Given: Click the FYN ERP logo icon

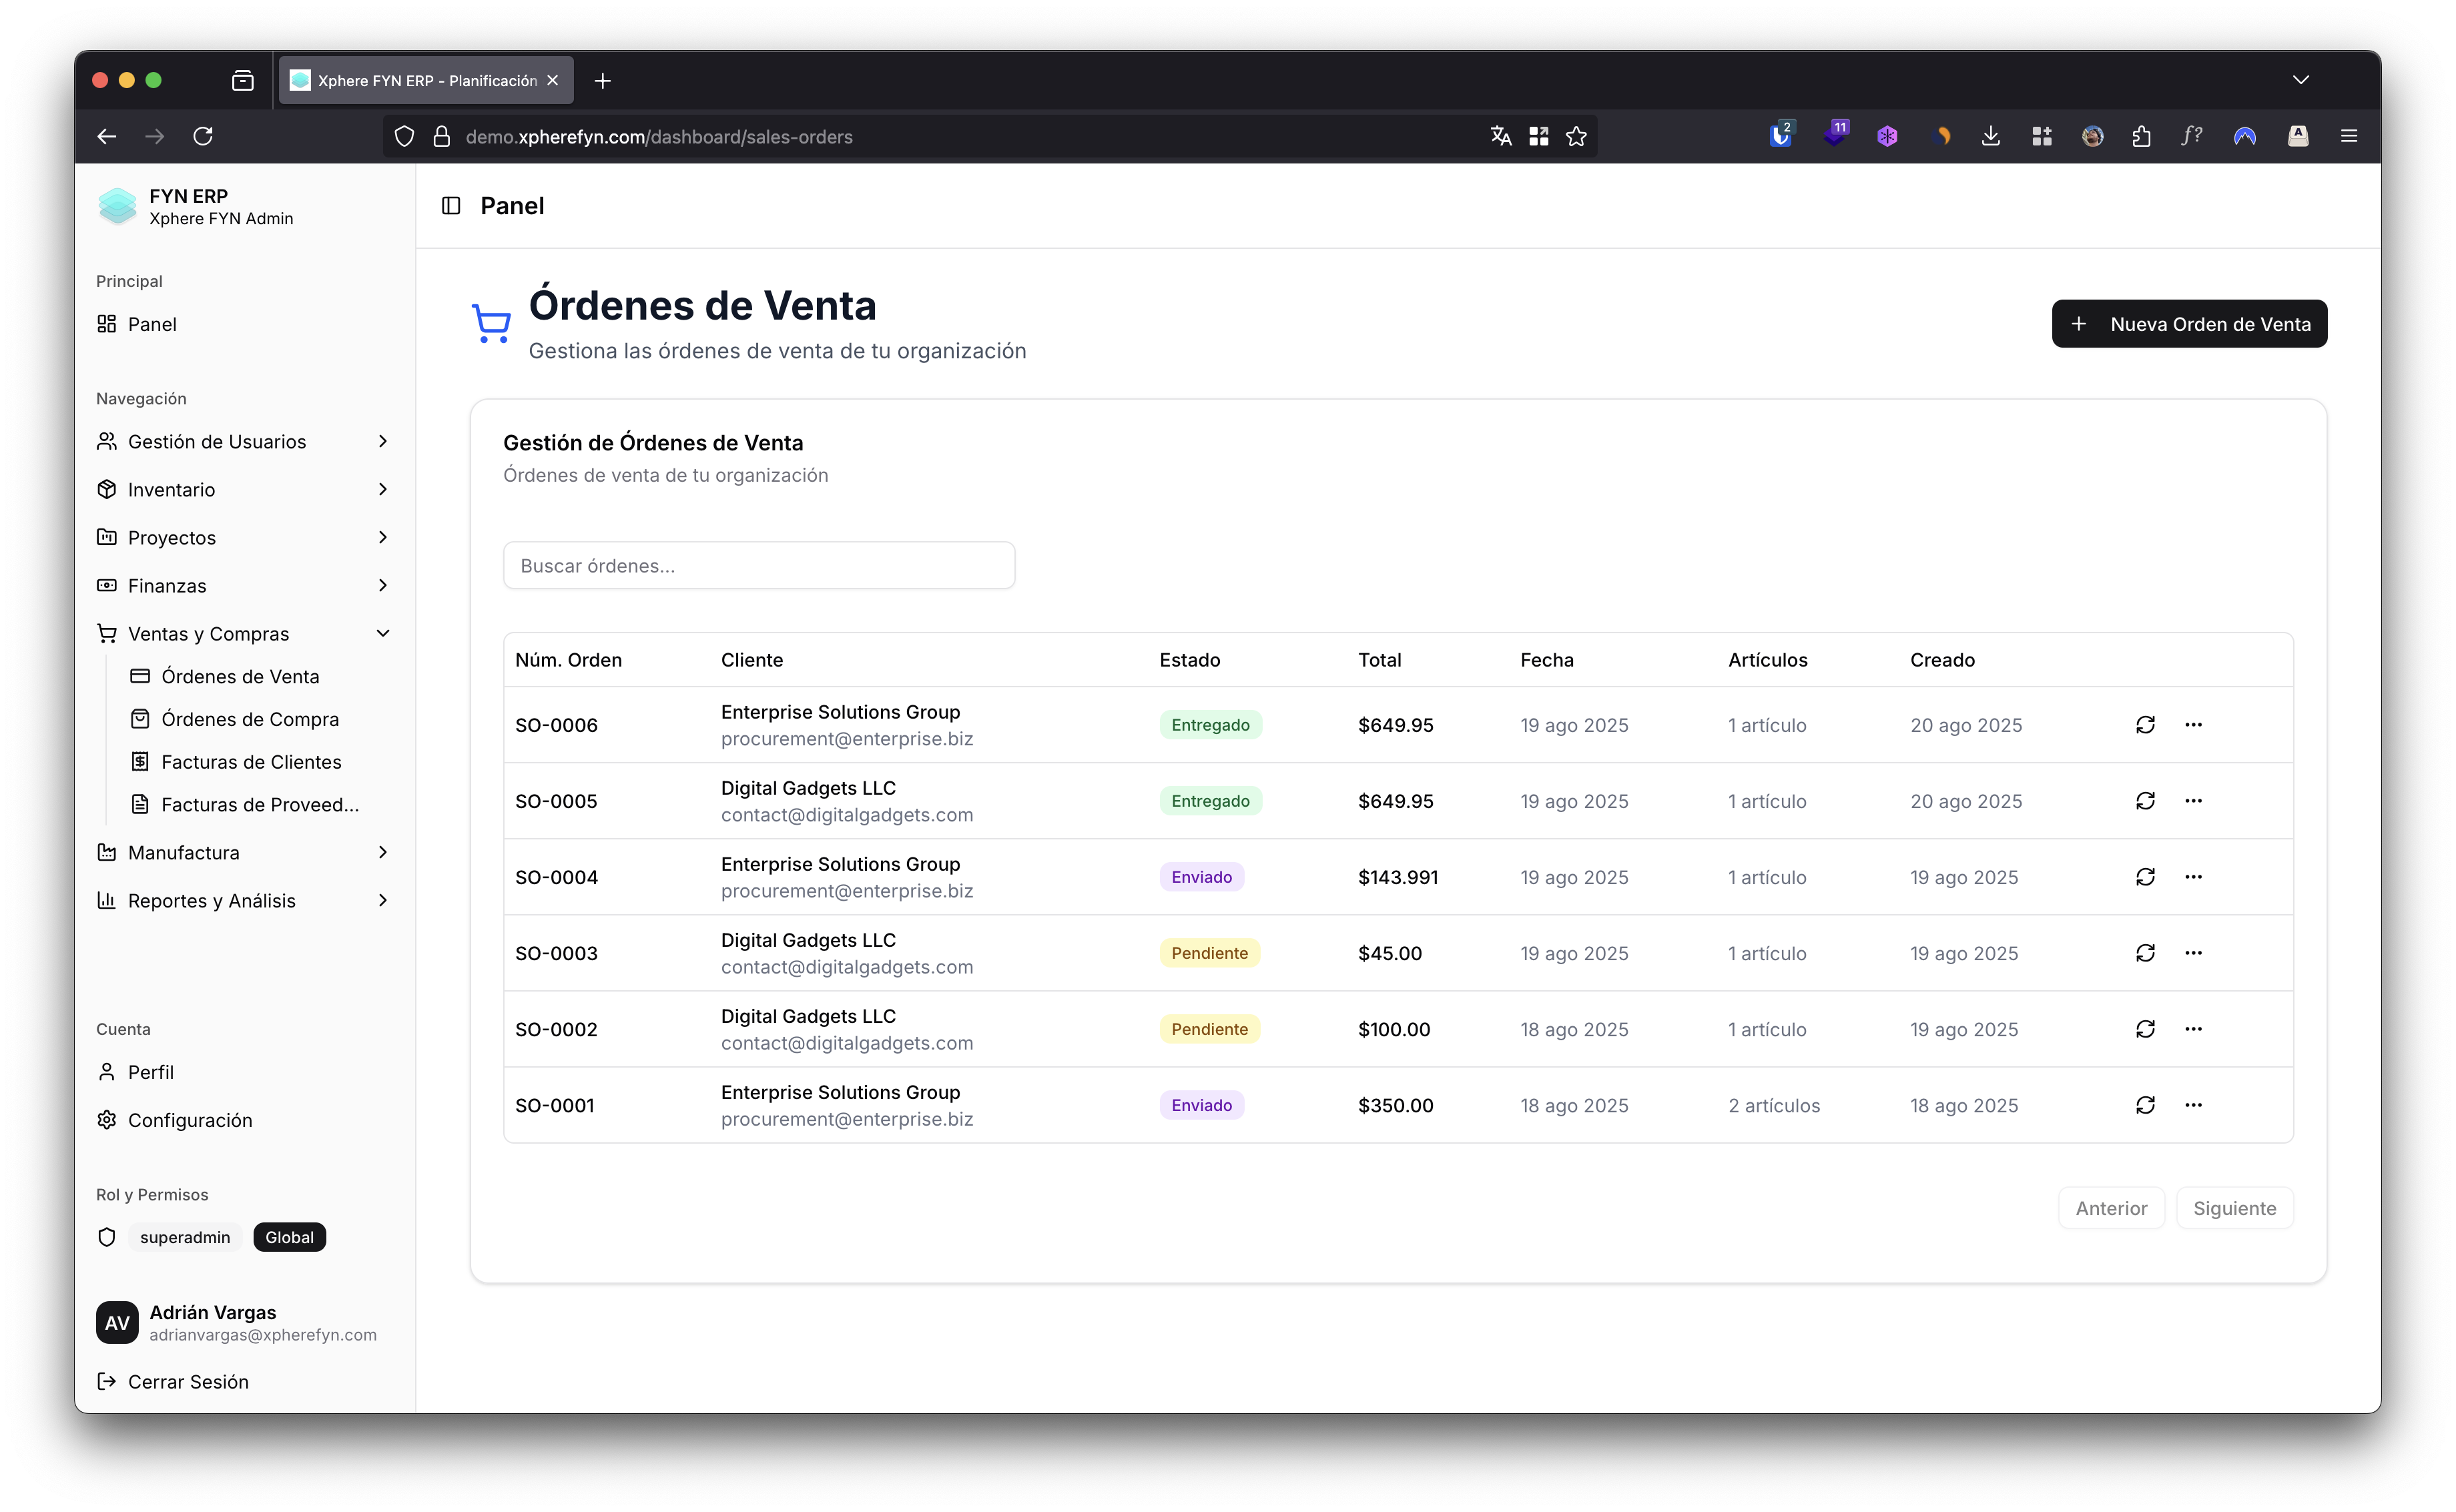Looking at the screenshot, I should click(117, 206).
